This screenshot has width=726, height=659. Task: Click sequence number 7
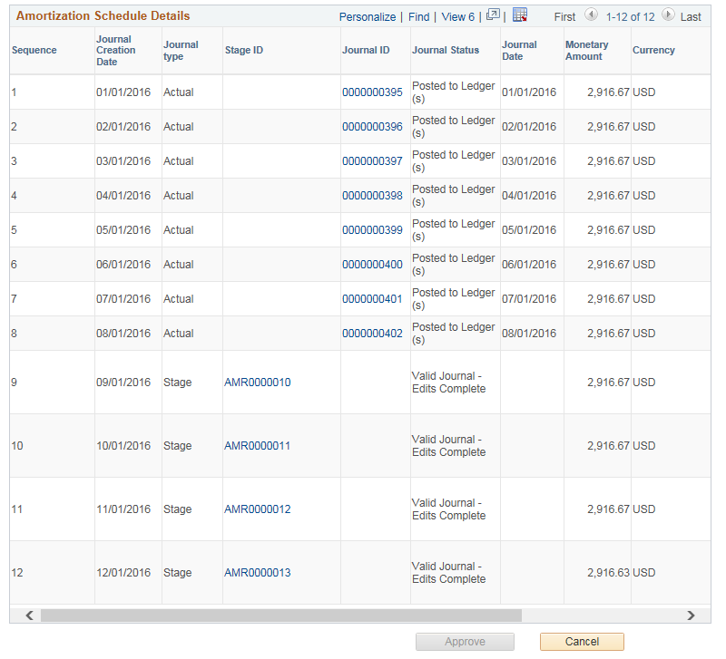click(14, 299)
